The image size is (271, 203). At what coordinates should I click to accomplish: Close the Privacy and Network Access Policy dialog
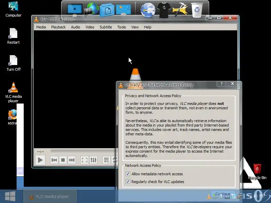[232, 84]
